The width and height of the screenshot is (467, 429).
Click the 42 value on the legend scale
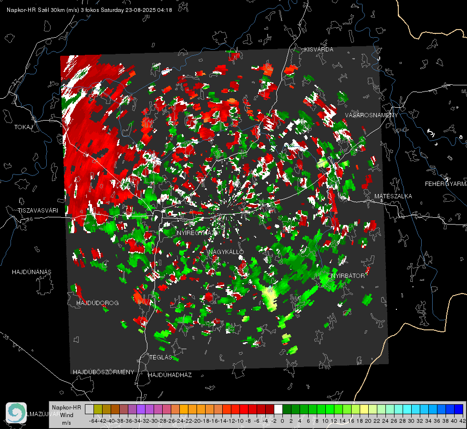(463, 421)
